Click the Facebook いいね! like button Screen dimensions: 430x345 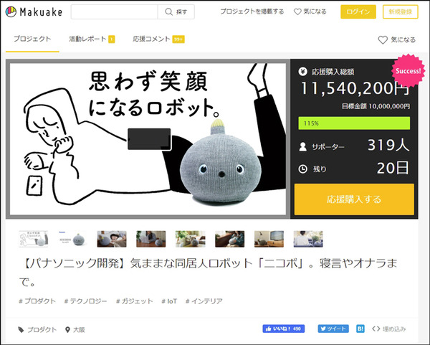pos(284,329)
